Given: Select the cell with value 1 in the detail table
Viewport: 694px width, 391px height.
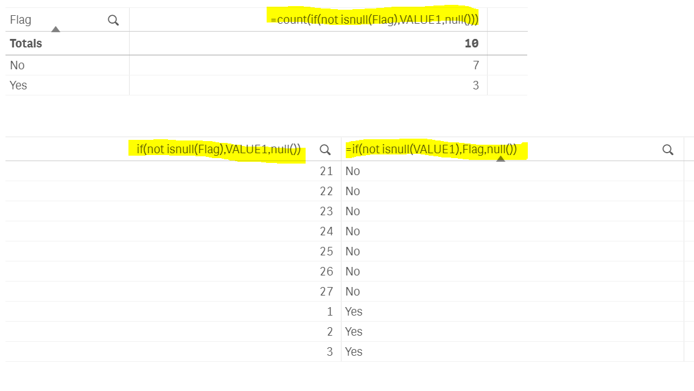Looking at the screenshot, I should coord(329,311).
